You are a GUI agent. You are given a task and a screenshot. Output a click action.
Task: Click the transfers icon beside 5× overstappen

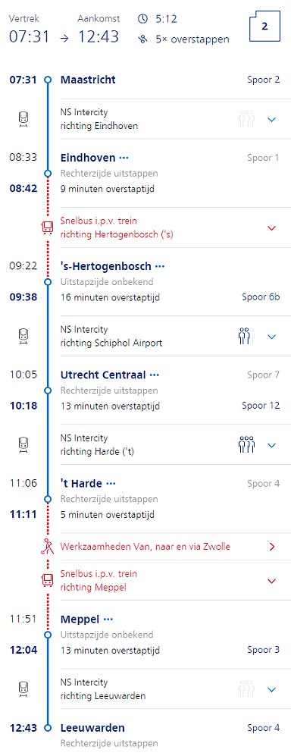point(142,39)
